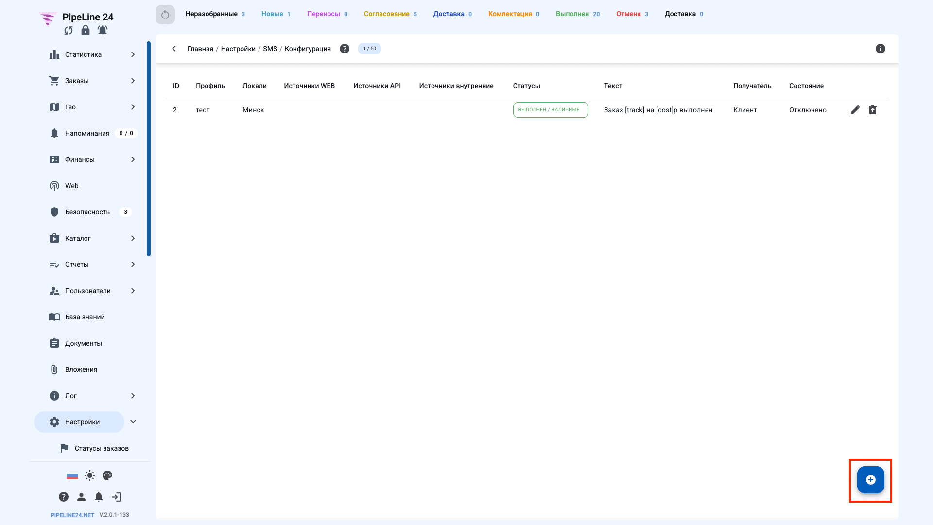
Task: Edit SMS configuration row тест with pencil
Action: point(855,110)
